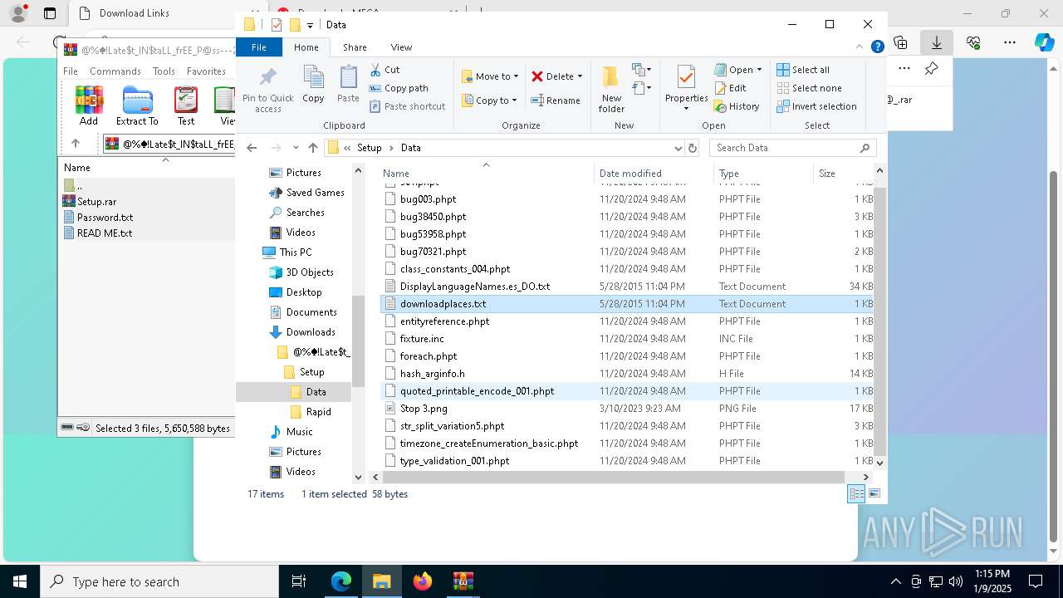This screenshot has height=598, width=1063.
Task: Open Properties from the ribbon
Action: tap(686, 87)
